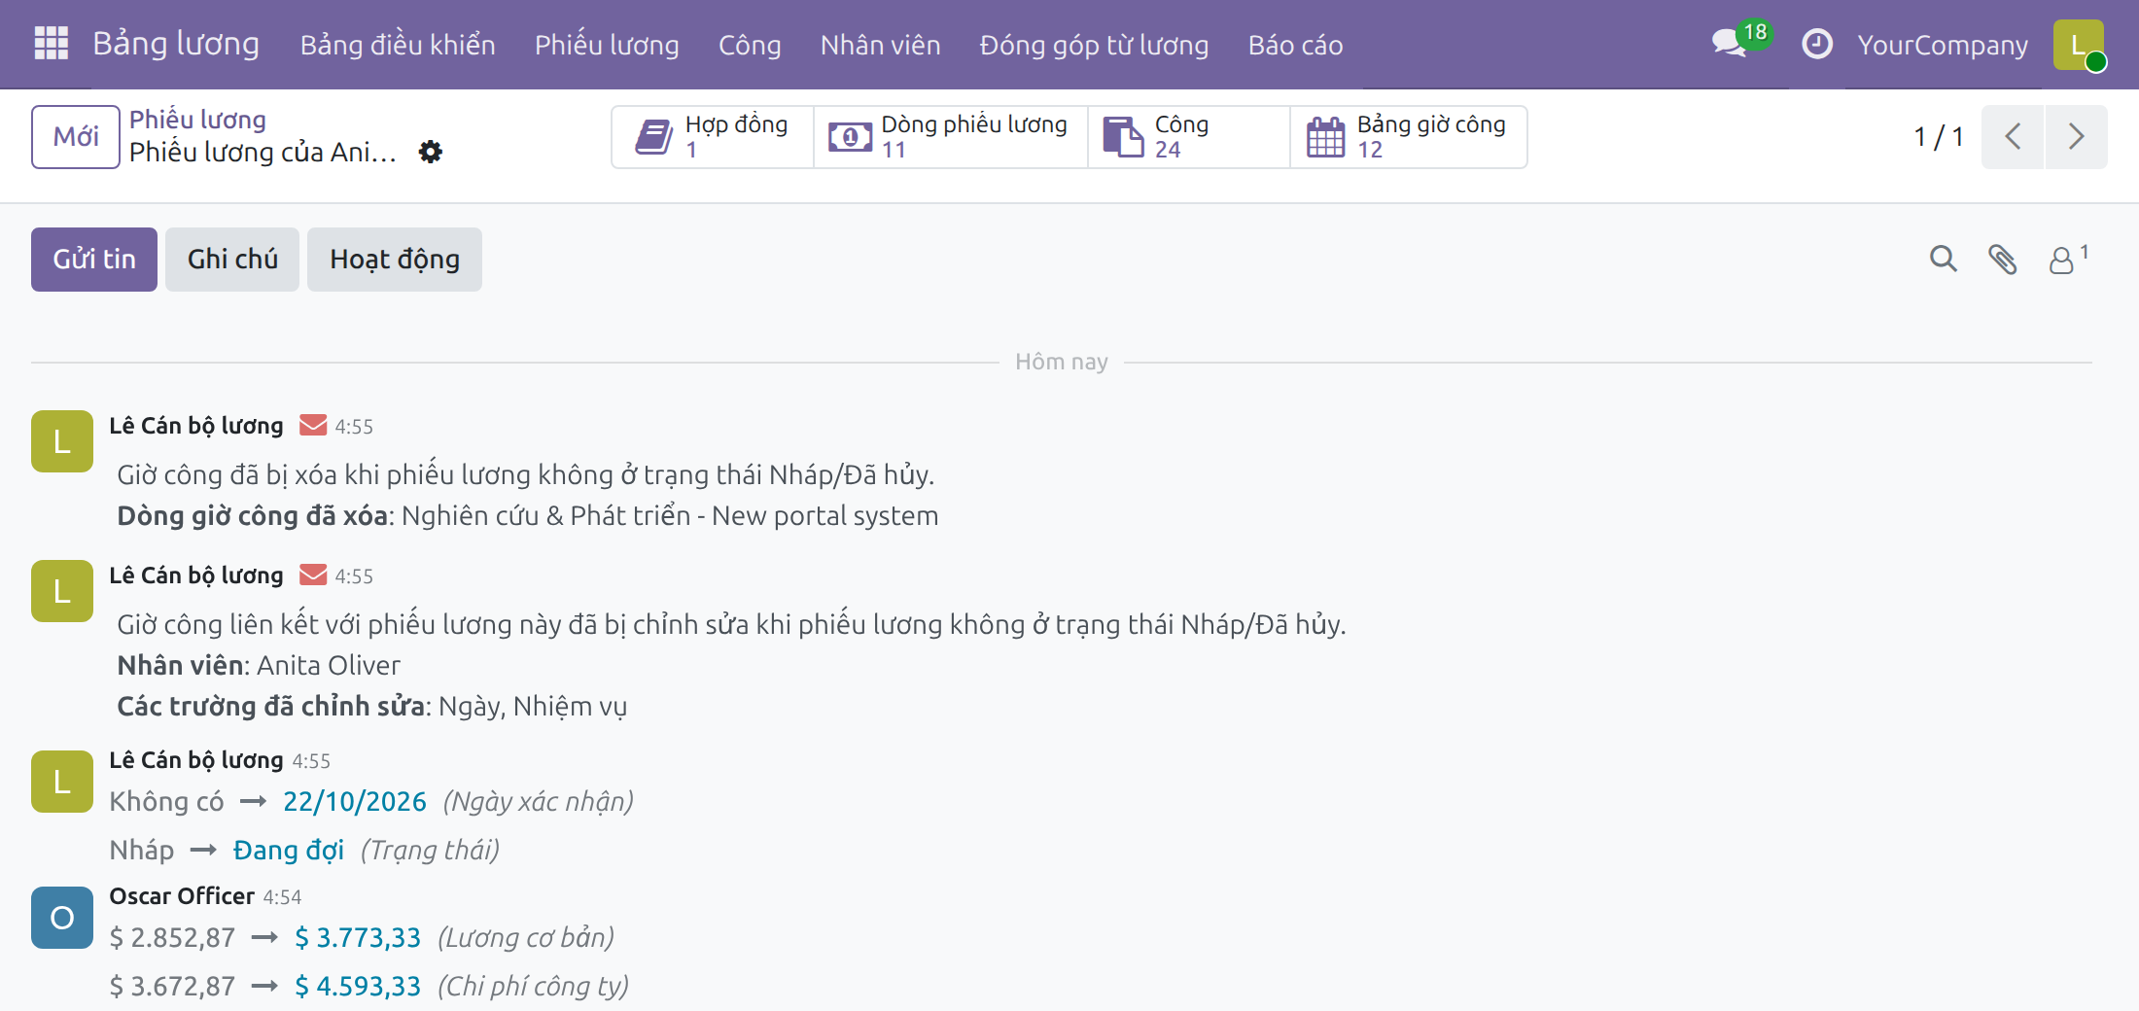Screen dimensions: 2139x1011
Task: Open Hợp đồng contract smart button
Action: [x=713, y=137]
